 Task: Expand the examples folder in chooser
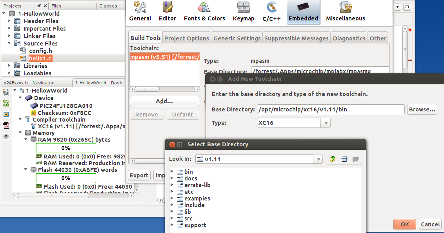tap(172, 198)
